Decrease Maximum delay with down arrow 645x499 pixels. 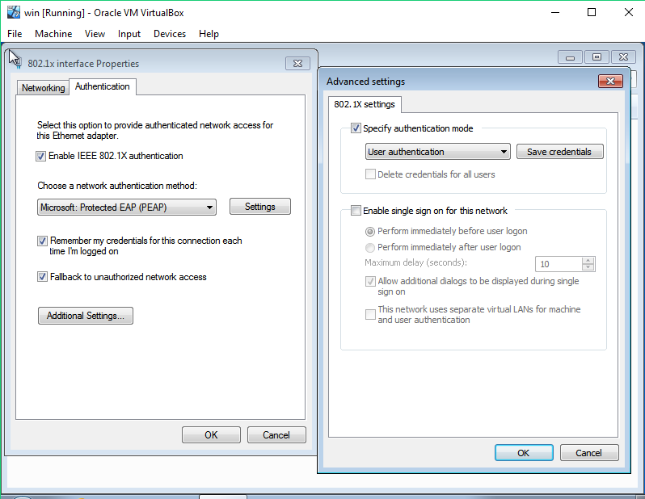pos(588,267)
